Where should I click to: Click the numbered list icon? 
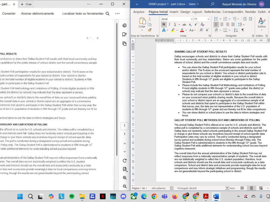click(225, 19)
